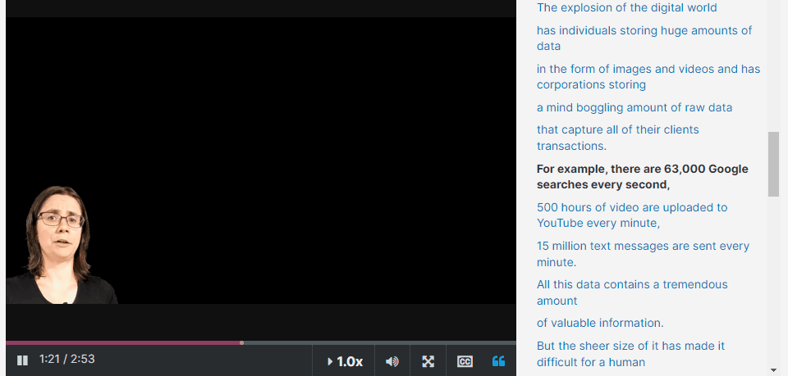The height and width of the screenshot is (376, 788).
Task: Jump to 'But the sheer size of it' line
Action: 630,353
